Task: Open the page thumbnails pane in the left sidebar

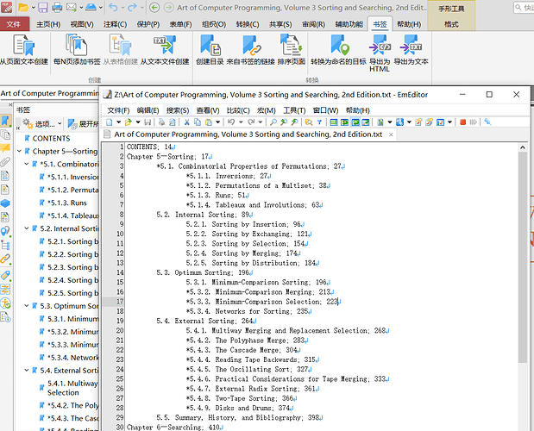Action: coord(5,134)
